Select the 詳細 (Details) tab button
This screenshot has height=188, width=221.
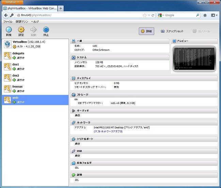pos(146,31)
